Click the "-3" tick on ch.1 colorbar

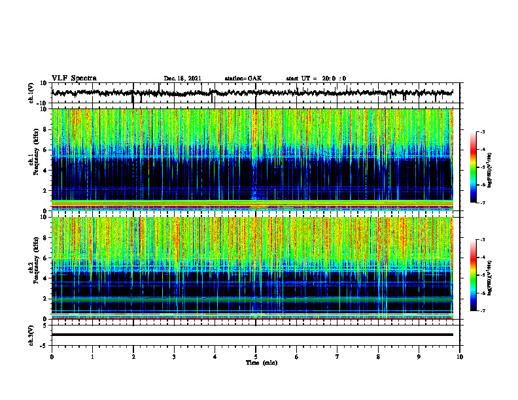click(483, 131)
